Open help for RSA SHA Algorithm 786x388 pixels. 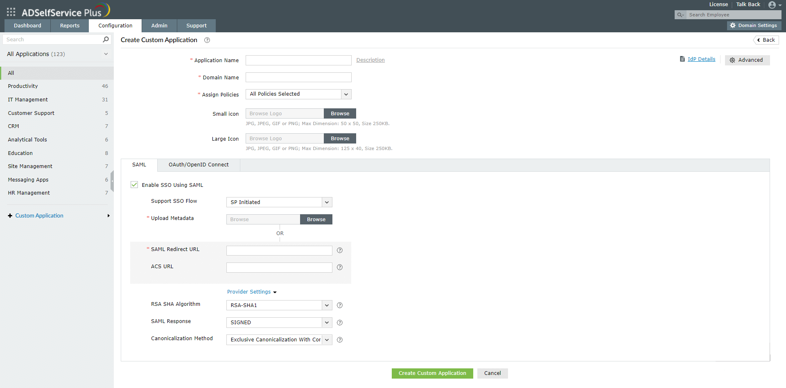(x=339, y=305)
